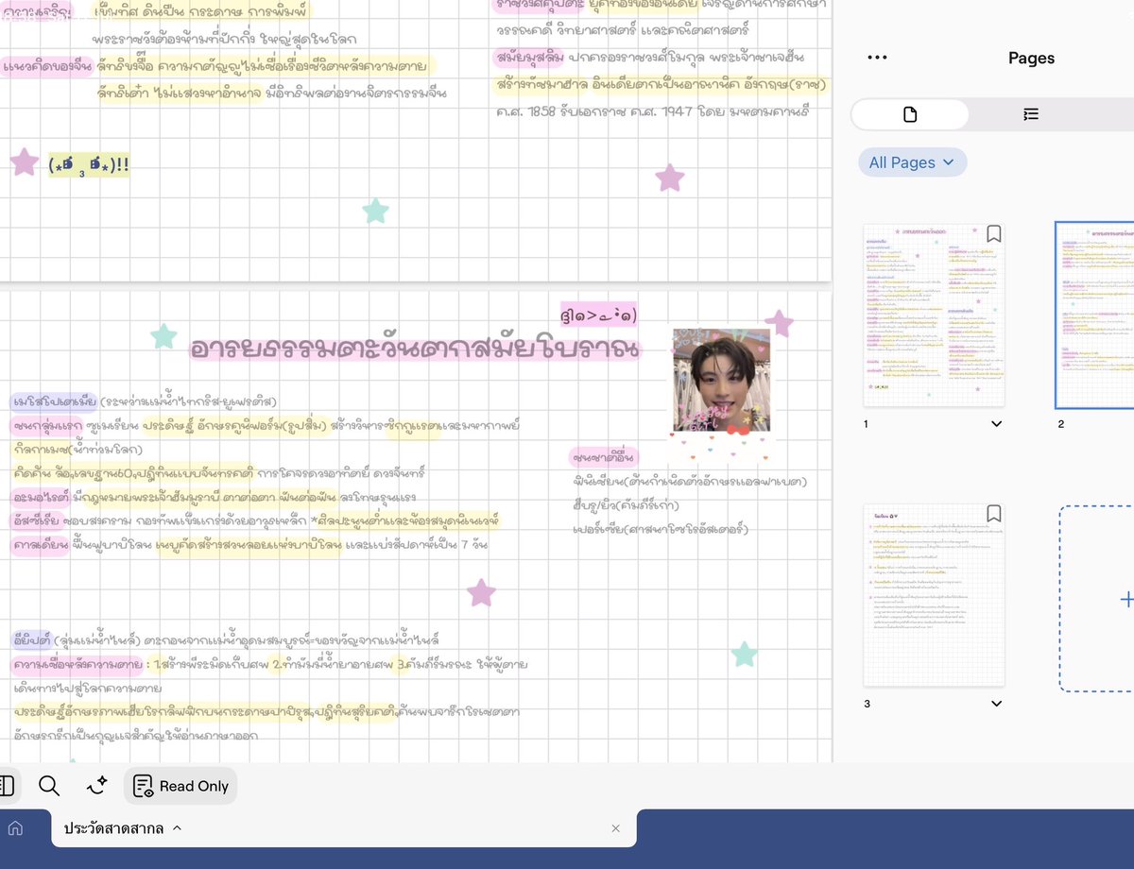The width and height of the screenshot is (1134, 869).
Task: Select page 1 thumbnail
Action: point(934,315)
